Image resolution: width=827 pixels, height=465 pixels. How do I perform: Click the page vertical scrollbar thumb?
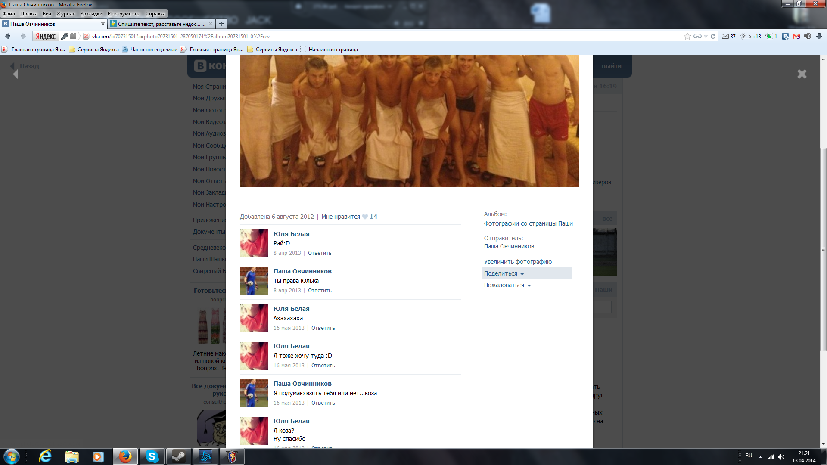coord(823,250)
